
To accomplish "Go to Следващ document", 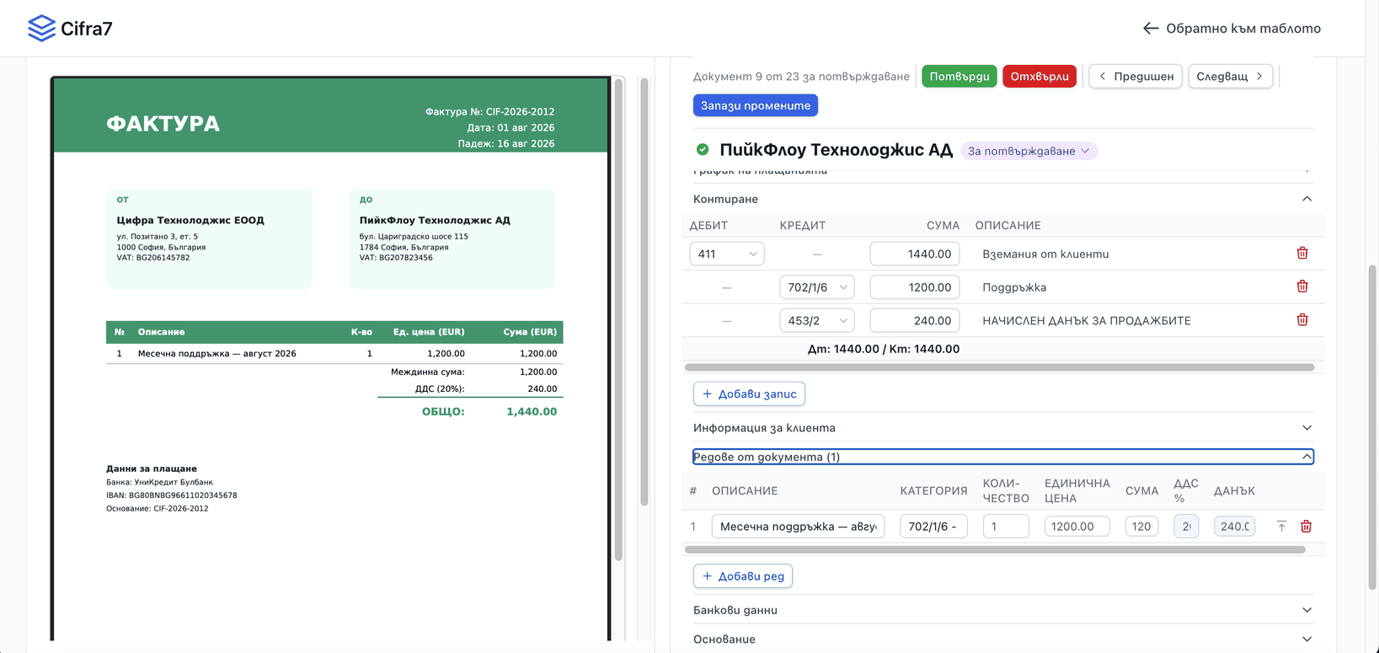I will (x=1230, y=76).
